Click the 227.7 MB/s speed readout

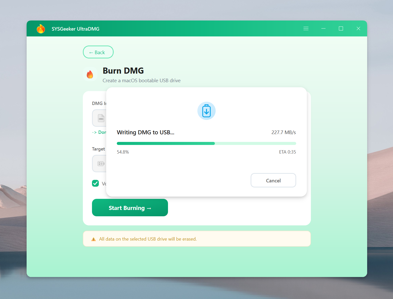tap(283, 132)
